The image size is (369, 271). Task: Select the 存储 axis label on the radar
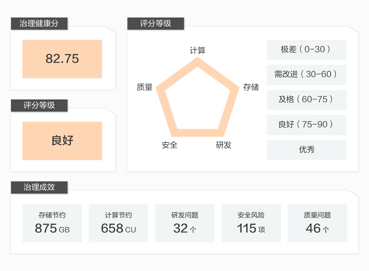[x=251, y=87]
